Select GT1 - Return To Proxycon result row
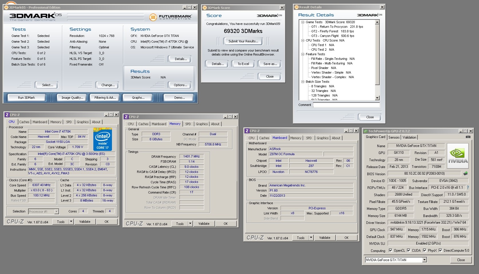This screenshot has width=479, height=274. tap(337, 27)
